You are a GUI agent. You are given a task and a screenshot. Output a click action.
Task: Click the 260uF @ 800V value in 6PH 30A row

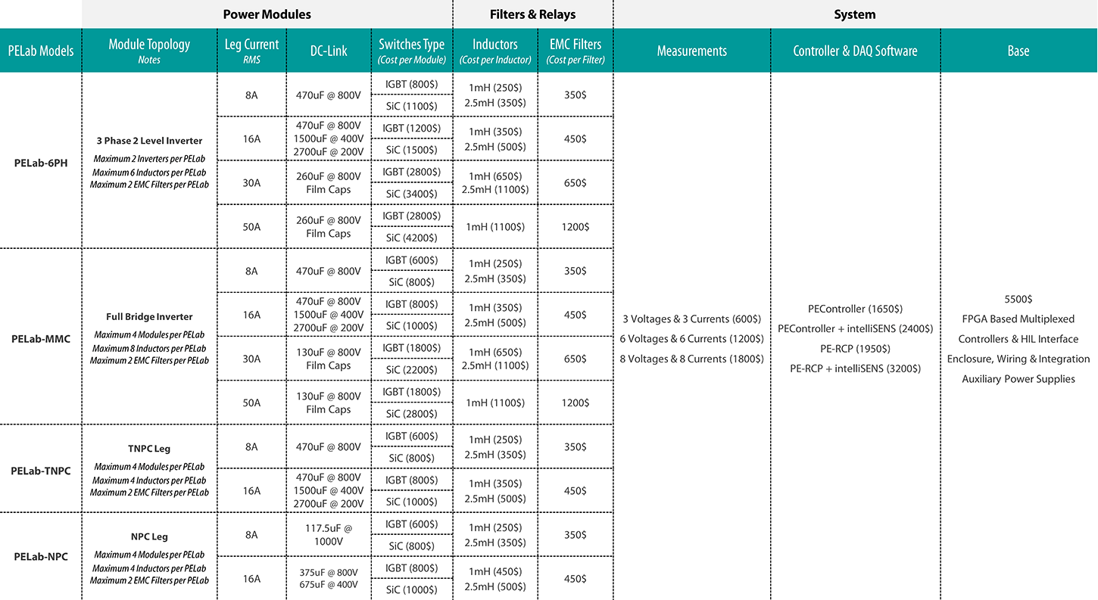329,176
